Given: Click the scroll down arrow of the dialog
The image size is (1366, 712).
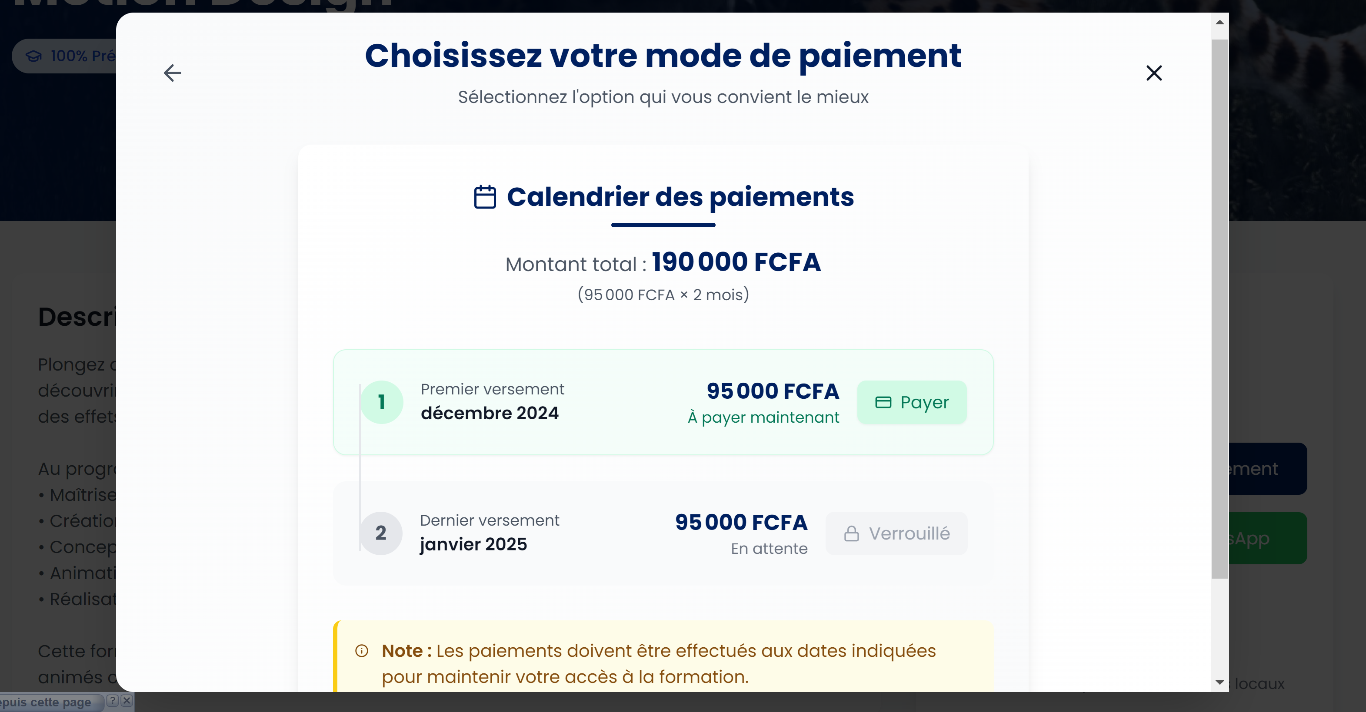Looking at the screenshot, I should [x=1219, y=682].
